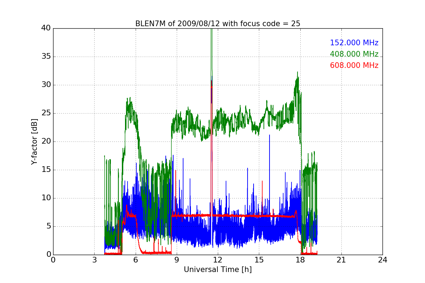This screenshot has width=425, height=283.
Task: Select the 608.000 MHz legend label
Action: click(354, 65)
